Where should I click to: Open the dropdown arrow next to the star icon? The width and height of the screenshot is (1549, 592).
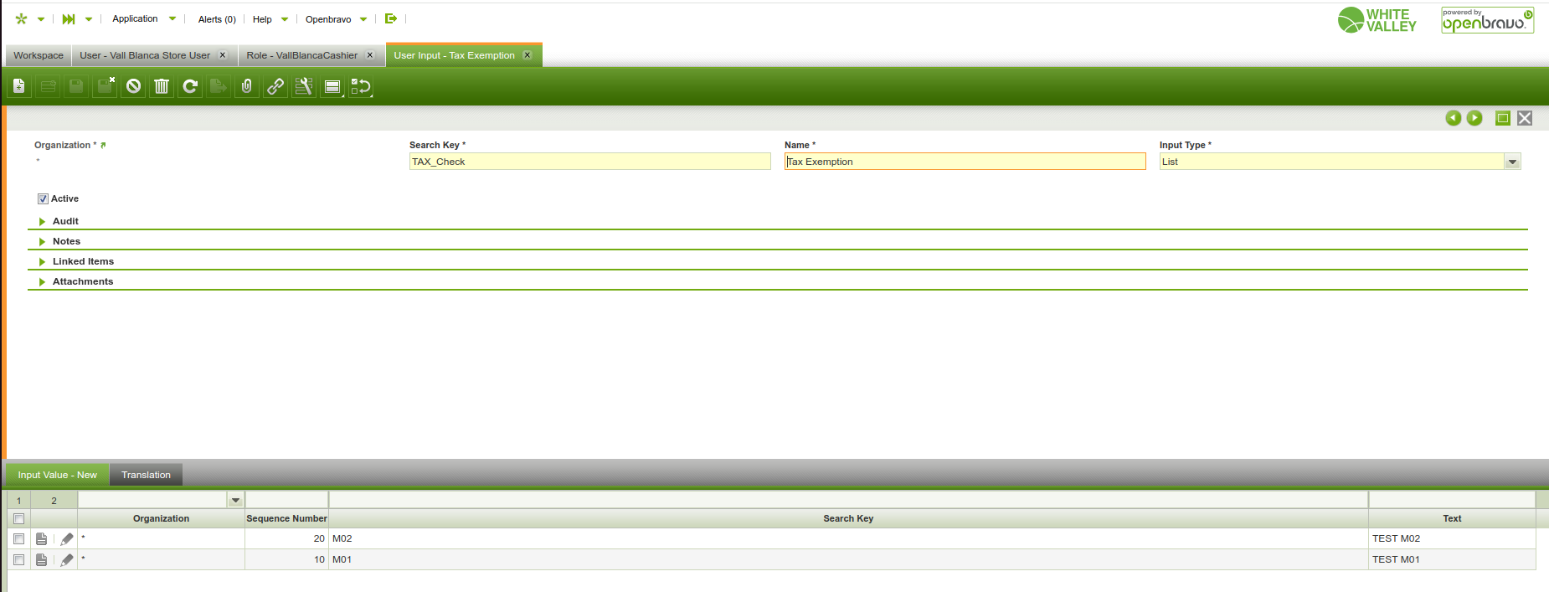point(40,19)
